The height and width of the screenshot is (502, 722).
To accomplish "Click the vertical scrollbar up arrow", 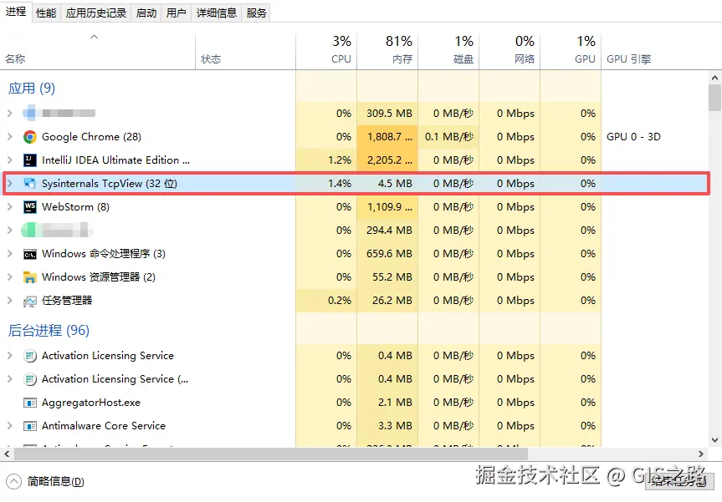I will [x=714, y=78].
